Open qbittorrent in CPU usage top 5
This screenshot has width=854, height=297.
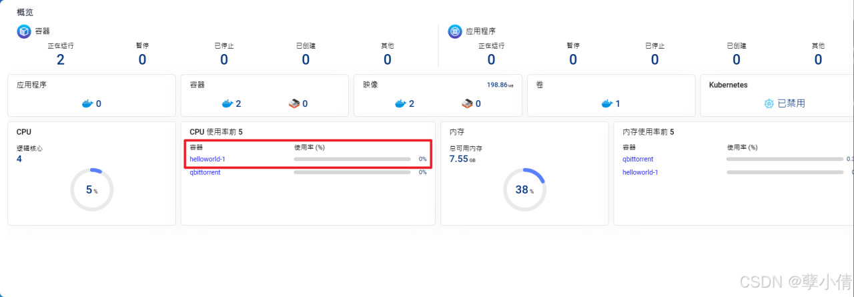205,172
